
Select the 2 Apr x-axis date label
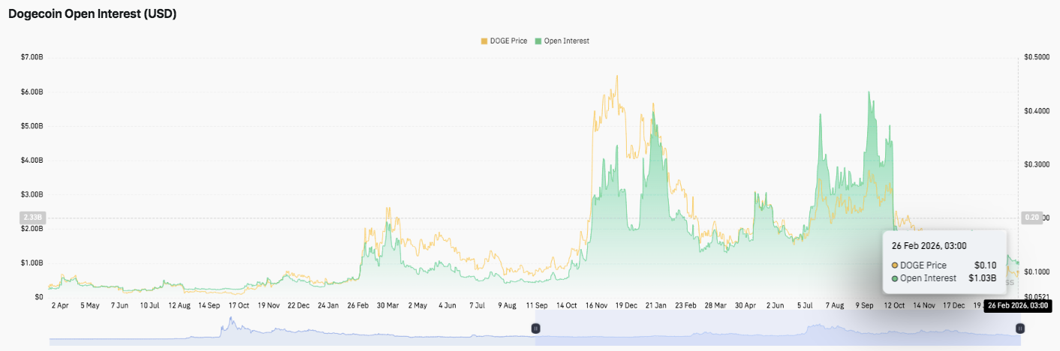point(60,306)
